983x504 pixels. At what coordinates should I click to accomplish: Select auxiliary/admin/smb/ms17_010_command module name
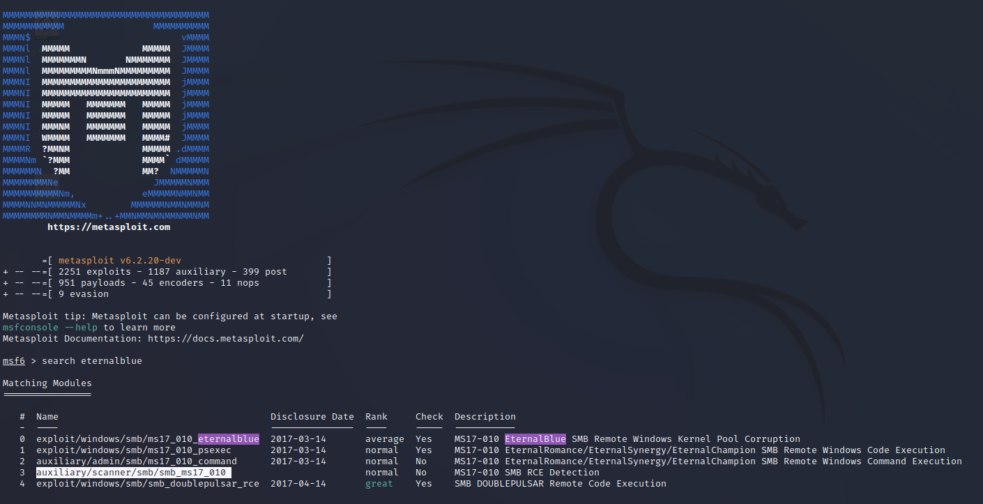(137, 461)
